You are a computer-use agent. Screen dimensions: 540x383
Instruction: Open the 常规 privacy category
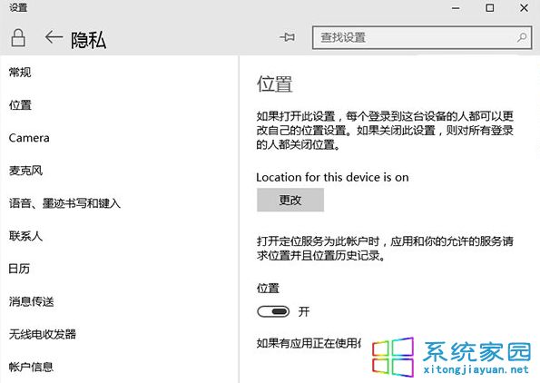pyautogui.click(x=20, y=73)
